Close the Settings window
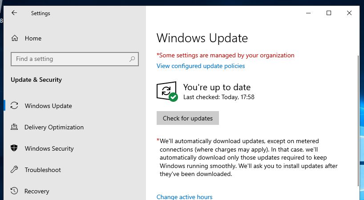This screenshot has width=364, height=200. click(349, 13)
